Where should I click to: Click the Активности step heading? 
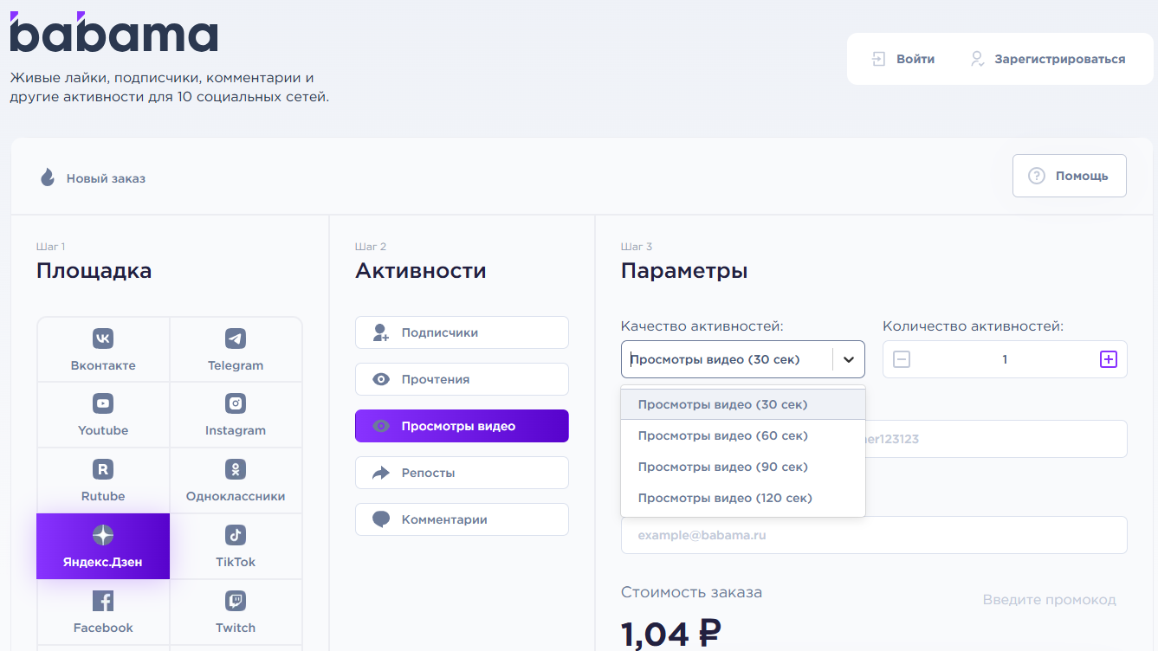pyautogui.click(x=421, y=271)
